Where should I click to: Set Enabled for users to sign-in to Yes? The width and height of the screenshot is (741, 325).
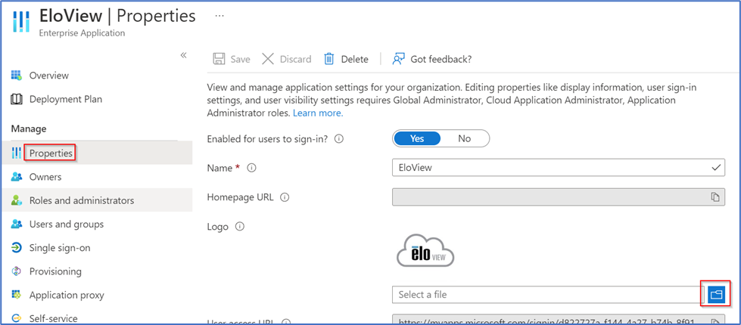click(417, 138)
